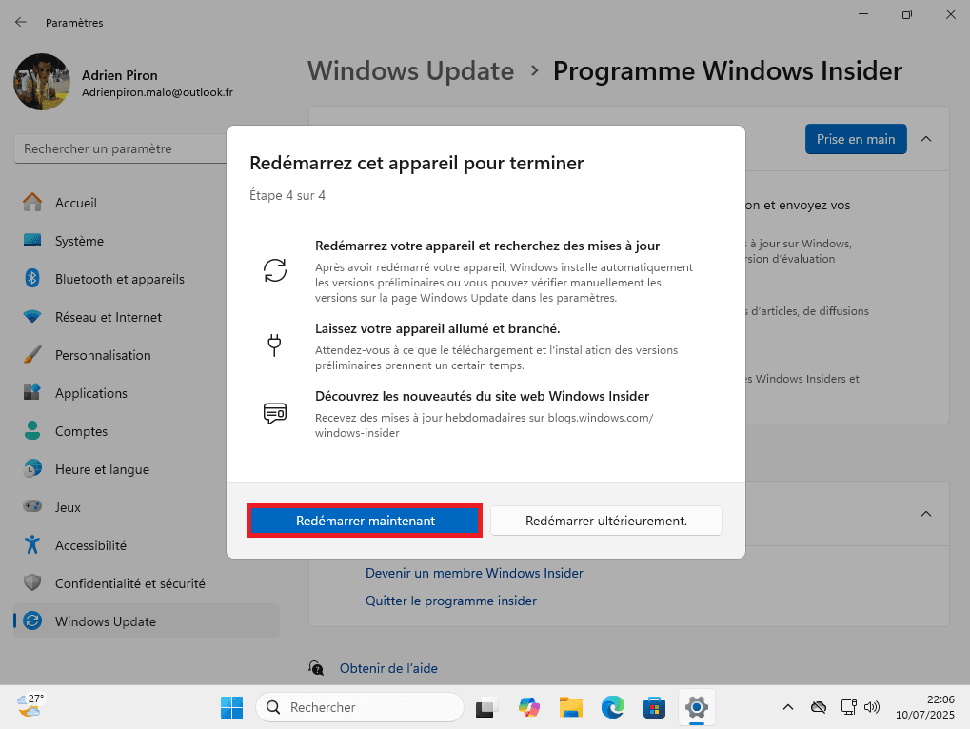Screen dimensions: 970x729
Task: Click the taskbar Rechercher search box
Action: (360, 707)
